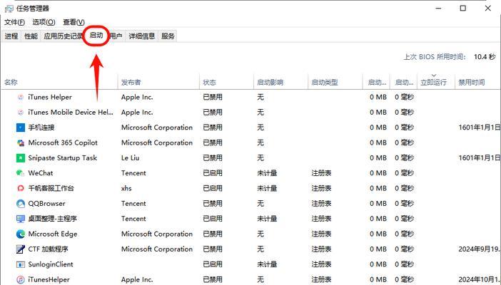This screenshot has height=285, width=501.
Task: Click QQBrowser's 已禁用 status cell
Action: pos(213,203)
